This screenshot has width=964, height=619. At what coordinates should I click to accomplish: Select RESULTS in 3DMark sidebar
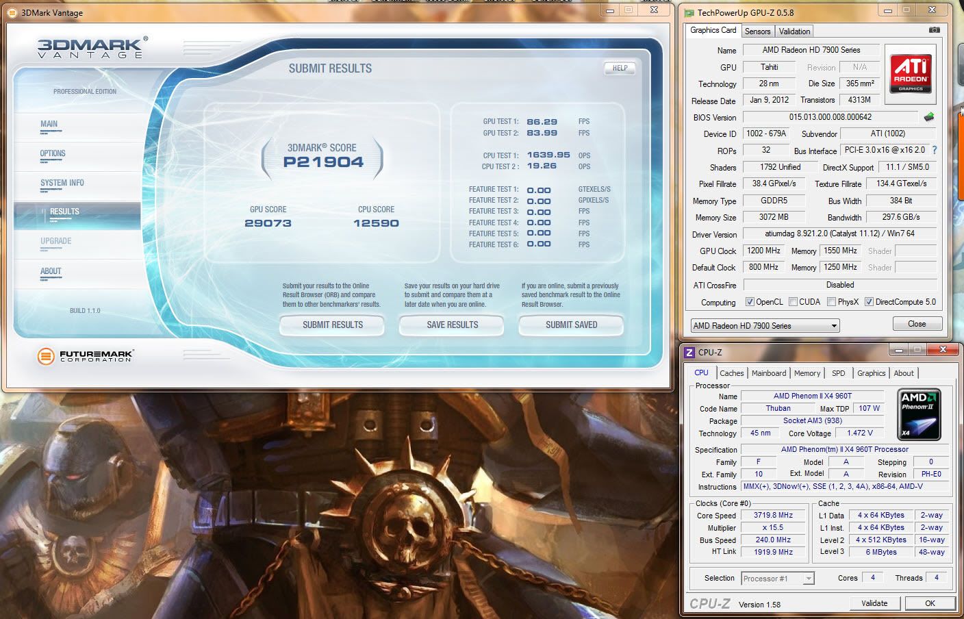[x=77, y=215]
